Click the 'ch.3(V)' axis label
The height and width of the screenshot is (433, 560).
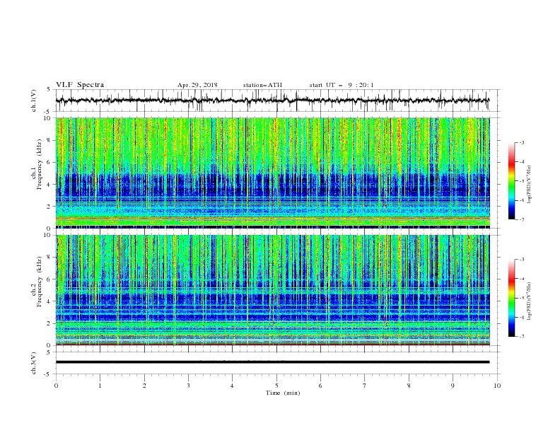click(x=34, y=363)
